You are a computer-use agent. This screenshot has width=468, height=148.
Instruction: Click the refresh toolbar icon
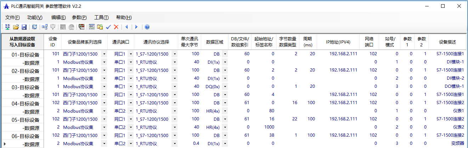(x=34, y=27)
